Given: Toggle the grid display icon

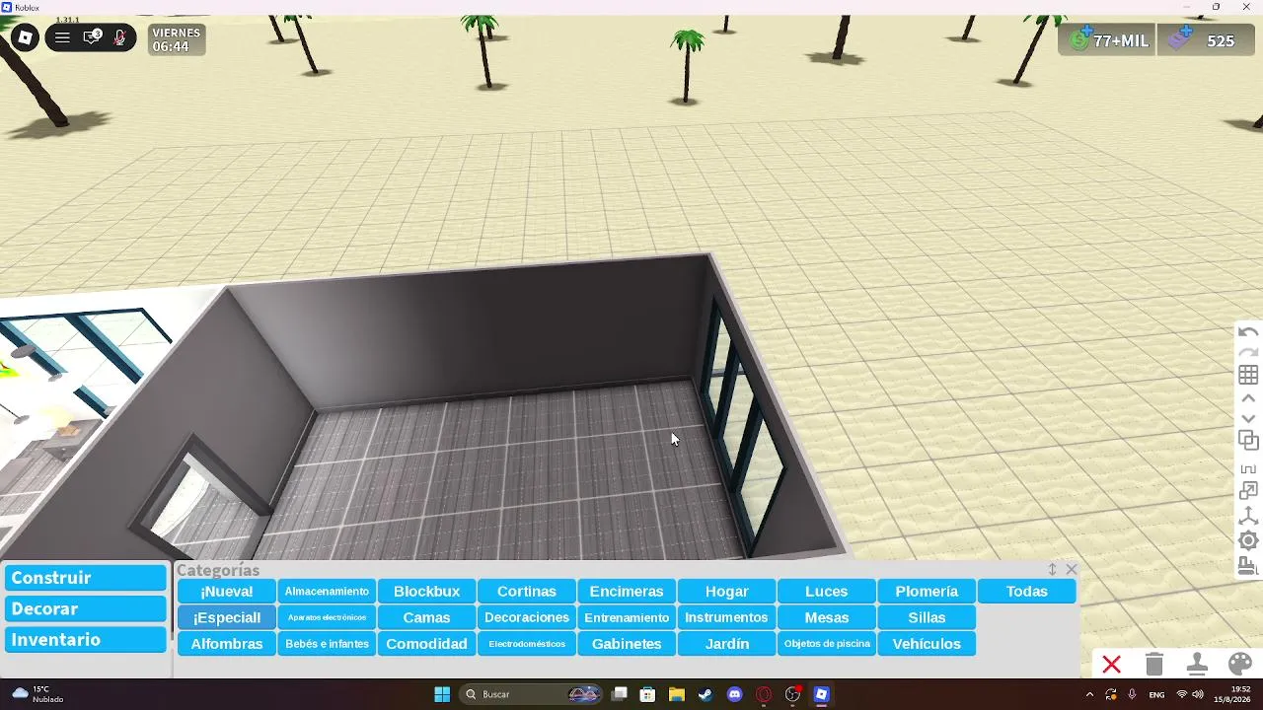Looking at the screenshot, I should [1248, 375].
